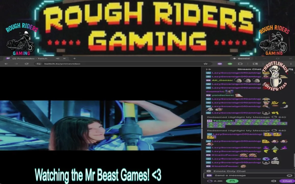Click the purple extension icon in toolbar
The image size is (295, 184).
(x=220, y=64)
